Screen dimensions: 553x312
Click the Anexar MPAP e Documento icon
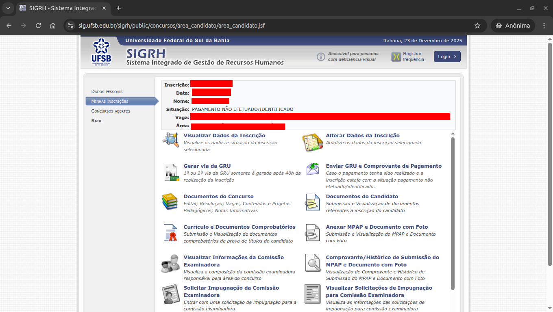(312, 233)
